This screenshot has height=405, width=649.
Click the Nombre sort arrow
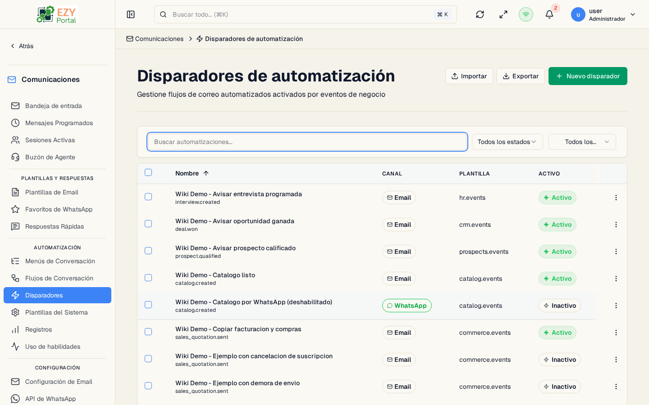tap(206, 173)
